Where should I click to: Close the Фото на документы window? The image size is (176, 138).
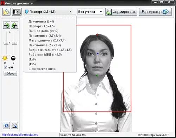(169, 2)
